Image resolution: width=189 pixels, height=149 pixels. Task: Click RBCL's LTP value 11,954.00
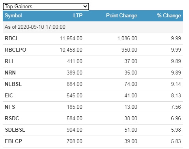71,38
